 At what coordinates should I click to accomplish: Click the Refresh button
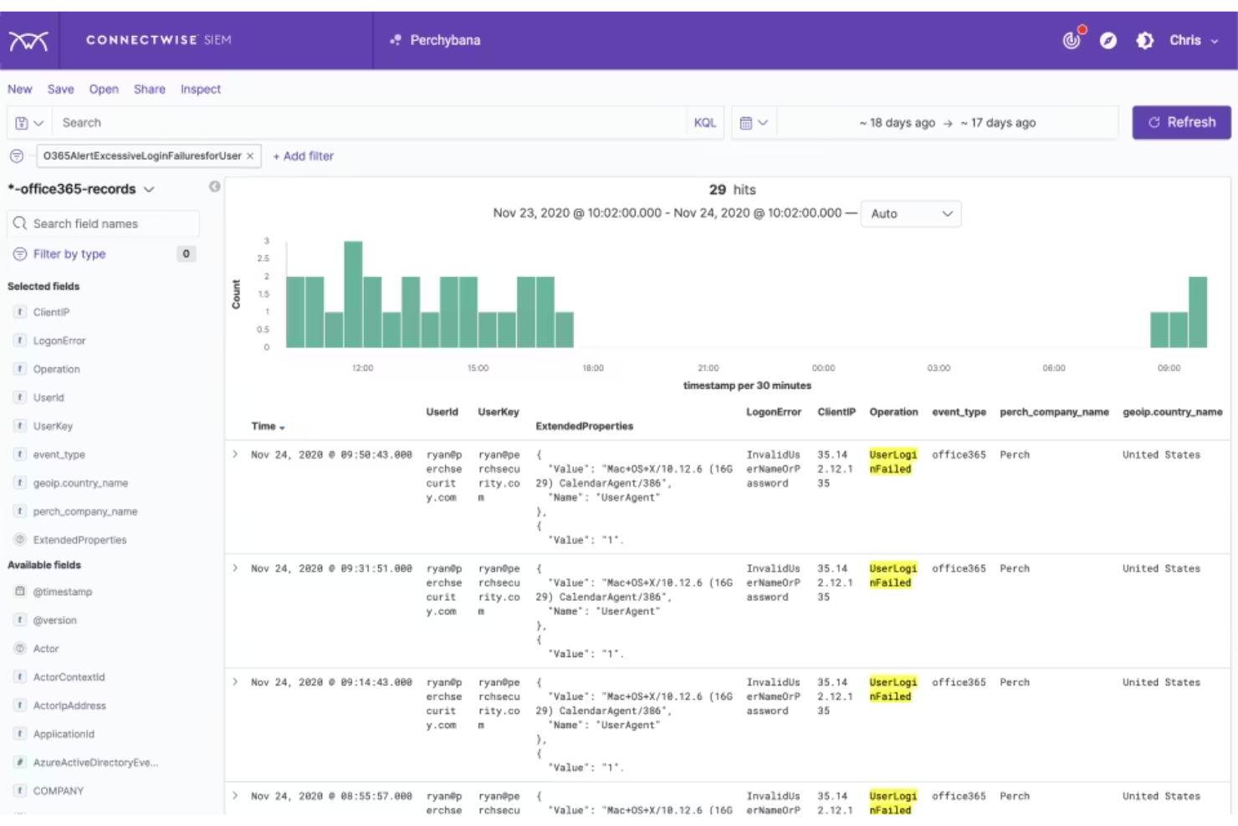tap(1181, 122)
